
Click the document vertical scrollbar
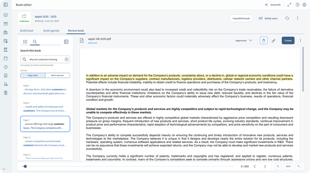click(303, 69)
